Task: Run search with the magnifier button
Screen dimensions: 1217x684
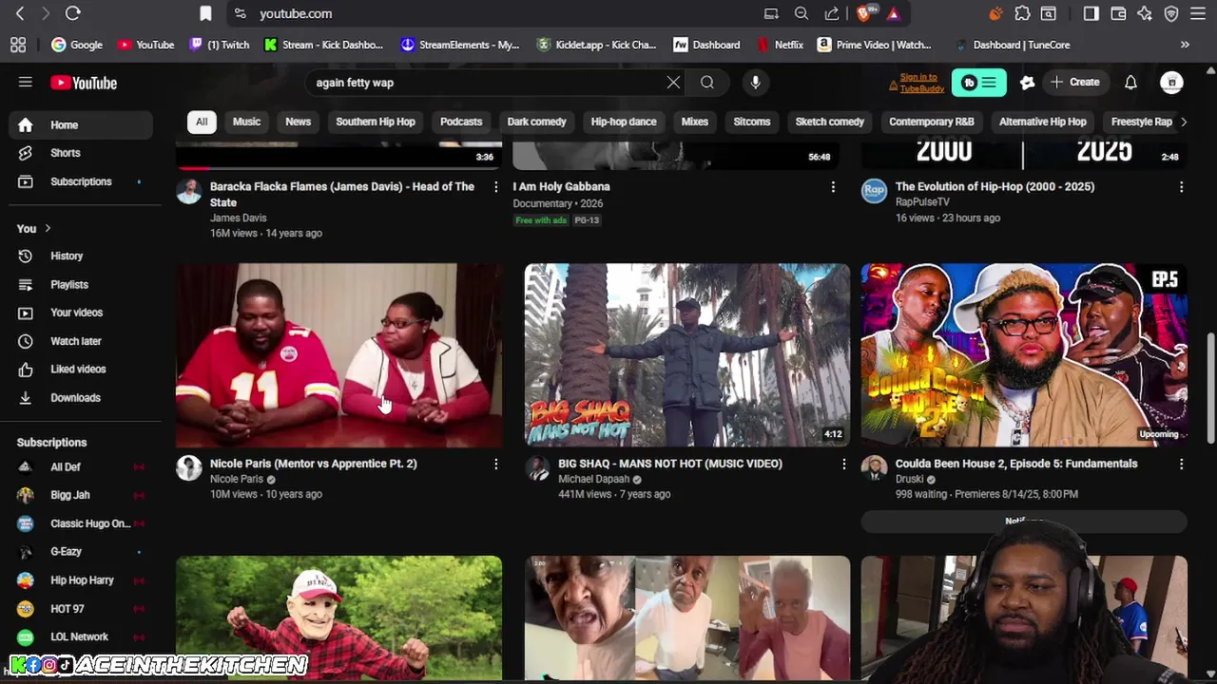Action: click(707, 83)
